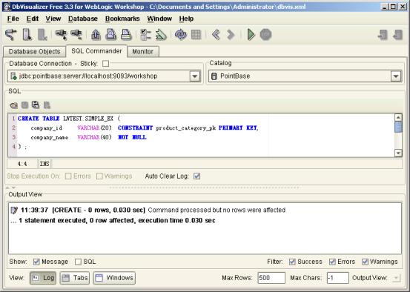Open the Database menu

tap(83, 19)
